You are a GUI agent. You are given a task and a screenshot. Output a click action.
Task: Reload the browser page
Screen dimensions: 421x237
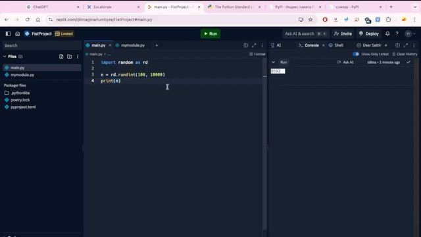[x=28, y=19]
